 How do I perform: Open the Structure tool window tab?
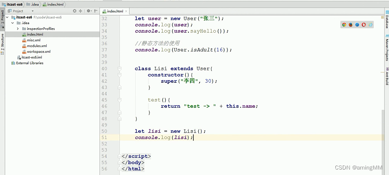[2, 44]
